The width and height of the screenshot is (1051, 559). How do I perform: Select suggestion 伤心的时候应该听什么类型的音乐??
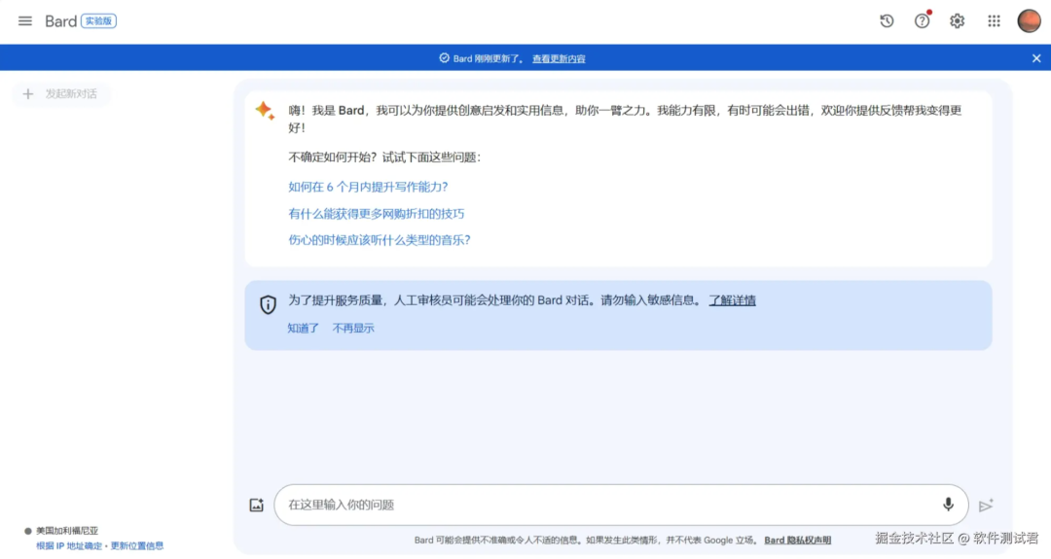380,240
